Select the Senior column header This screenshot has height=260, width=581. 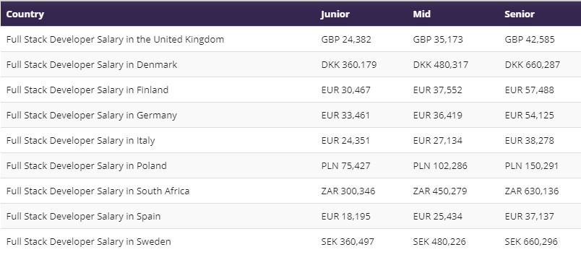click(x=519, y=14)
